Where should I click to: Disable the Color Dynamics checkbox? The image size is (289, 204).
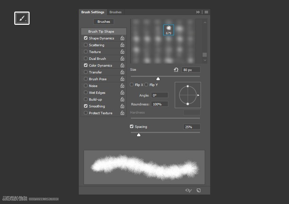coord(86,65)
